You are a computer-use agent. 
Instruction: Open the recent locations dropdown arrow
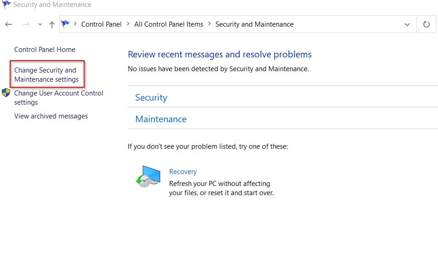coord(40,25)
